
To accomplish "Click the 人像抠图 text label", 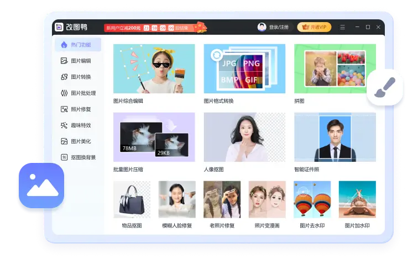I will click(x=214, y=170).
